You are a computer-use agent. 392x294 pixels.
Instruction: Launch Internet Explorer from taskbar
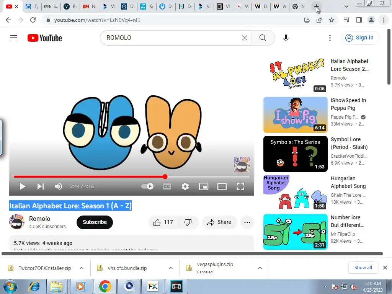34,286
